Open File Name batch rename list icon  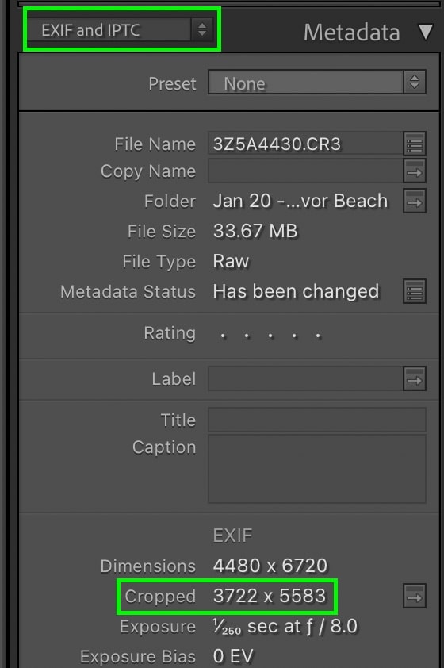(x=415, y=144)
